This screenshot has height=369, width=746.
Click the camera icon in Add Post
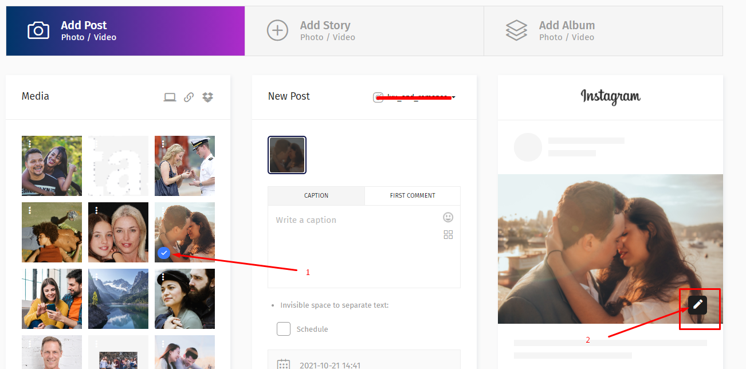tap(38, 30)
